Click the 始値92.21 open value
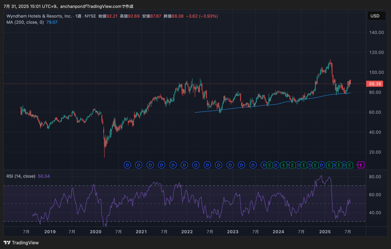This screenshot has width=391, height=249. point(108,16)
